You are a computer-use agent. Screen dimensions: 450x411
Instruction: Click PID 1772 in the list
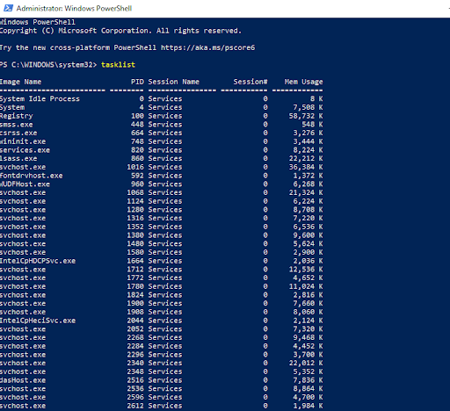(135, 278)
